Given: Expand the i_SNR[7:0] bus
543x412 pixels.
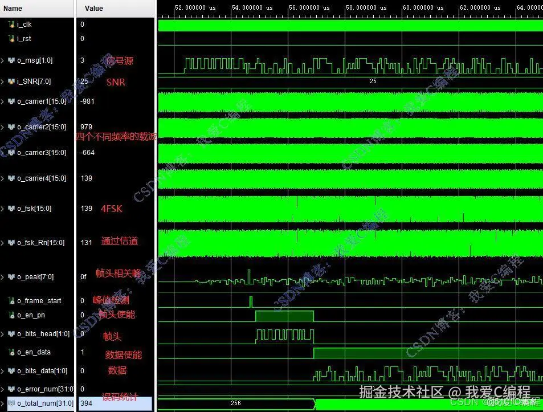Looking at the screenshot, I should point(3,81).
